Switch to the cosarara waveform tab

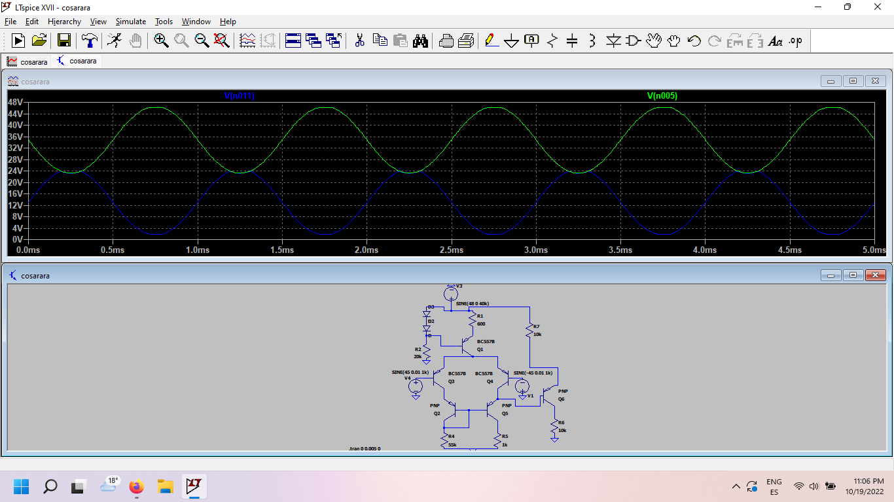point(27,61)
